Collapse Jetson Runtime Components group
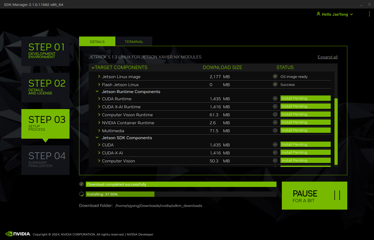The height and width of the screenshot is (240, 374). [97, 91]
